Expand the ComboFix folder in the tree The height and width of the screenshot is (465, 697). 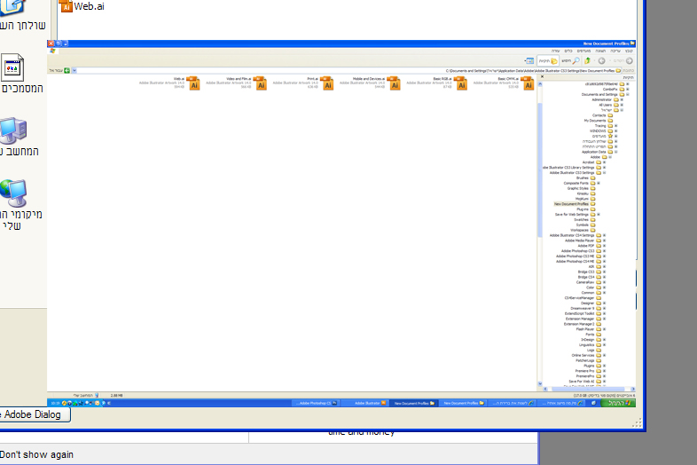tap(628, 89)
